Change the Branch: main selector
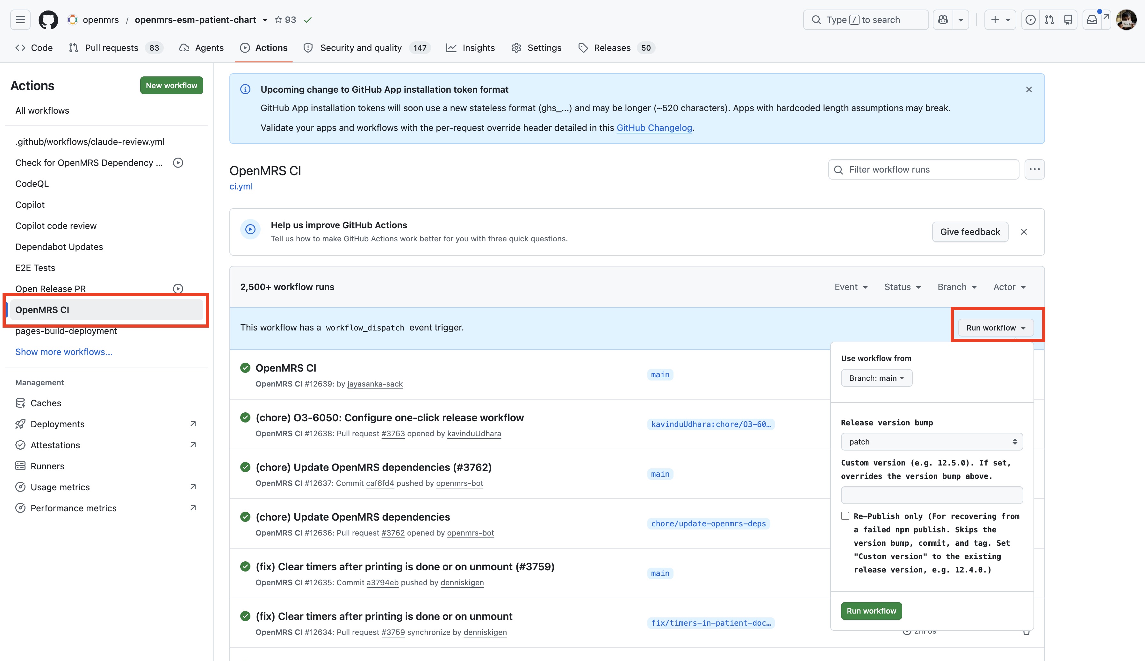The width and height of the screenshot is (1145, 661). coord(876,378)
